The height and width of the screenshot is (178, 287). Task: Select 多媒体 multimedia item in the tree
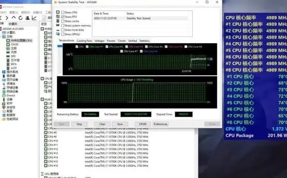[11, 84]
